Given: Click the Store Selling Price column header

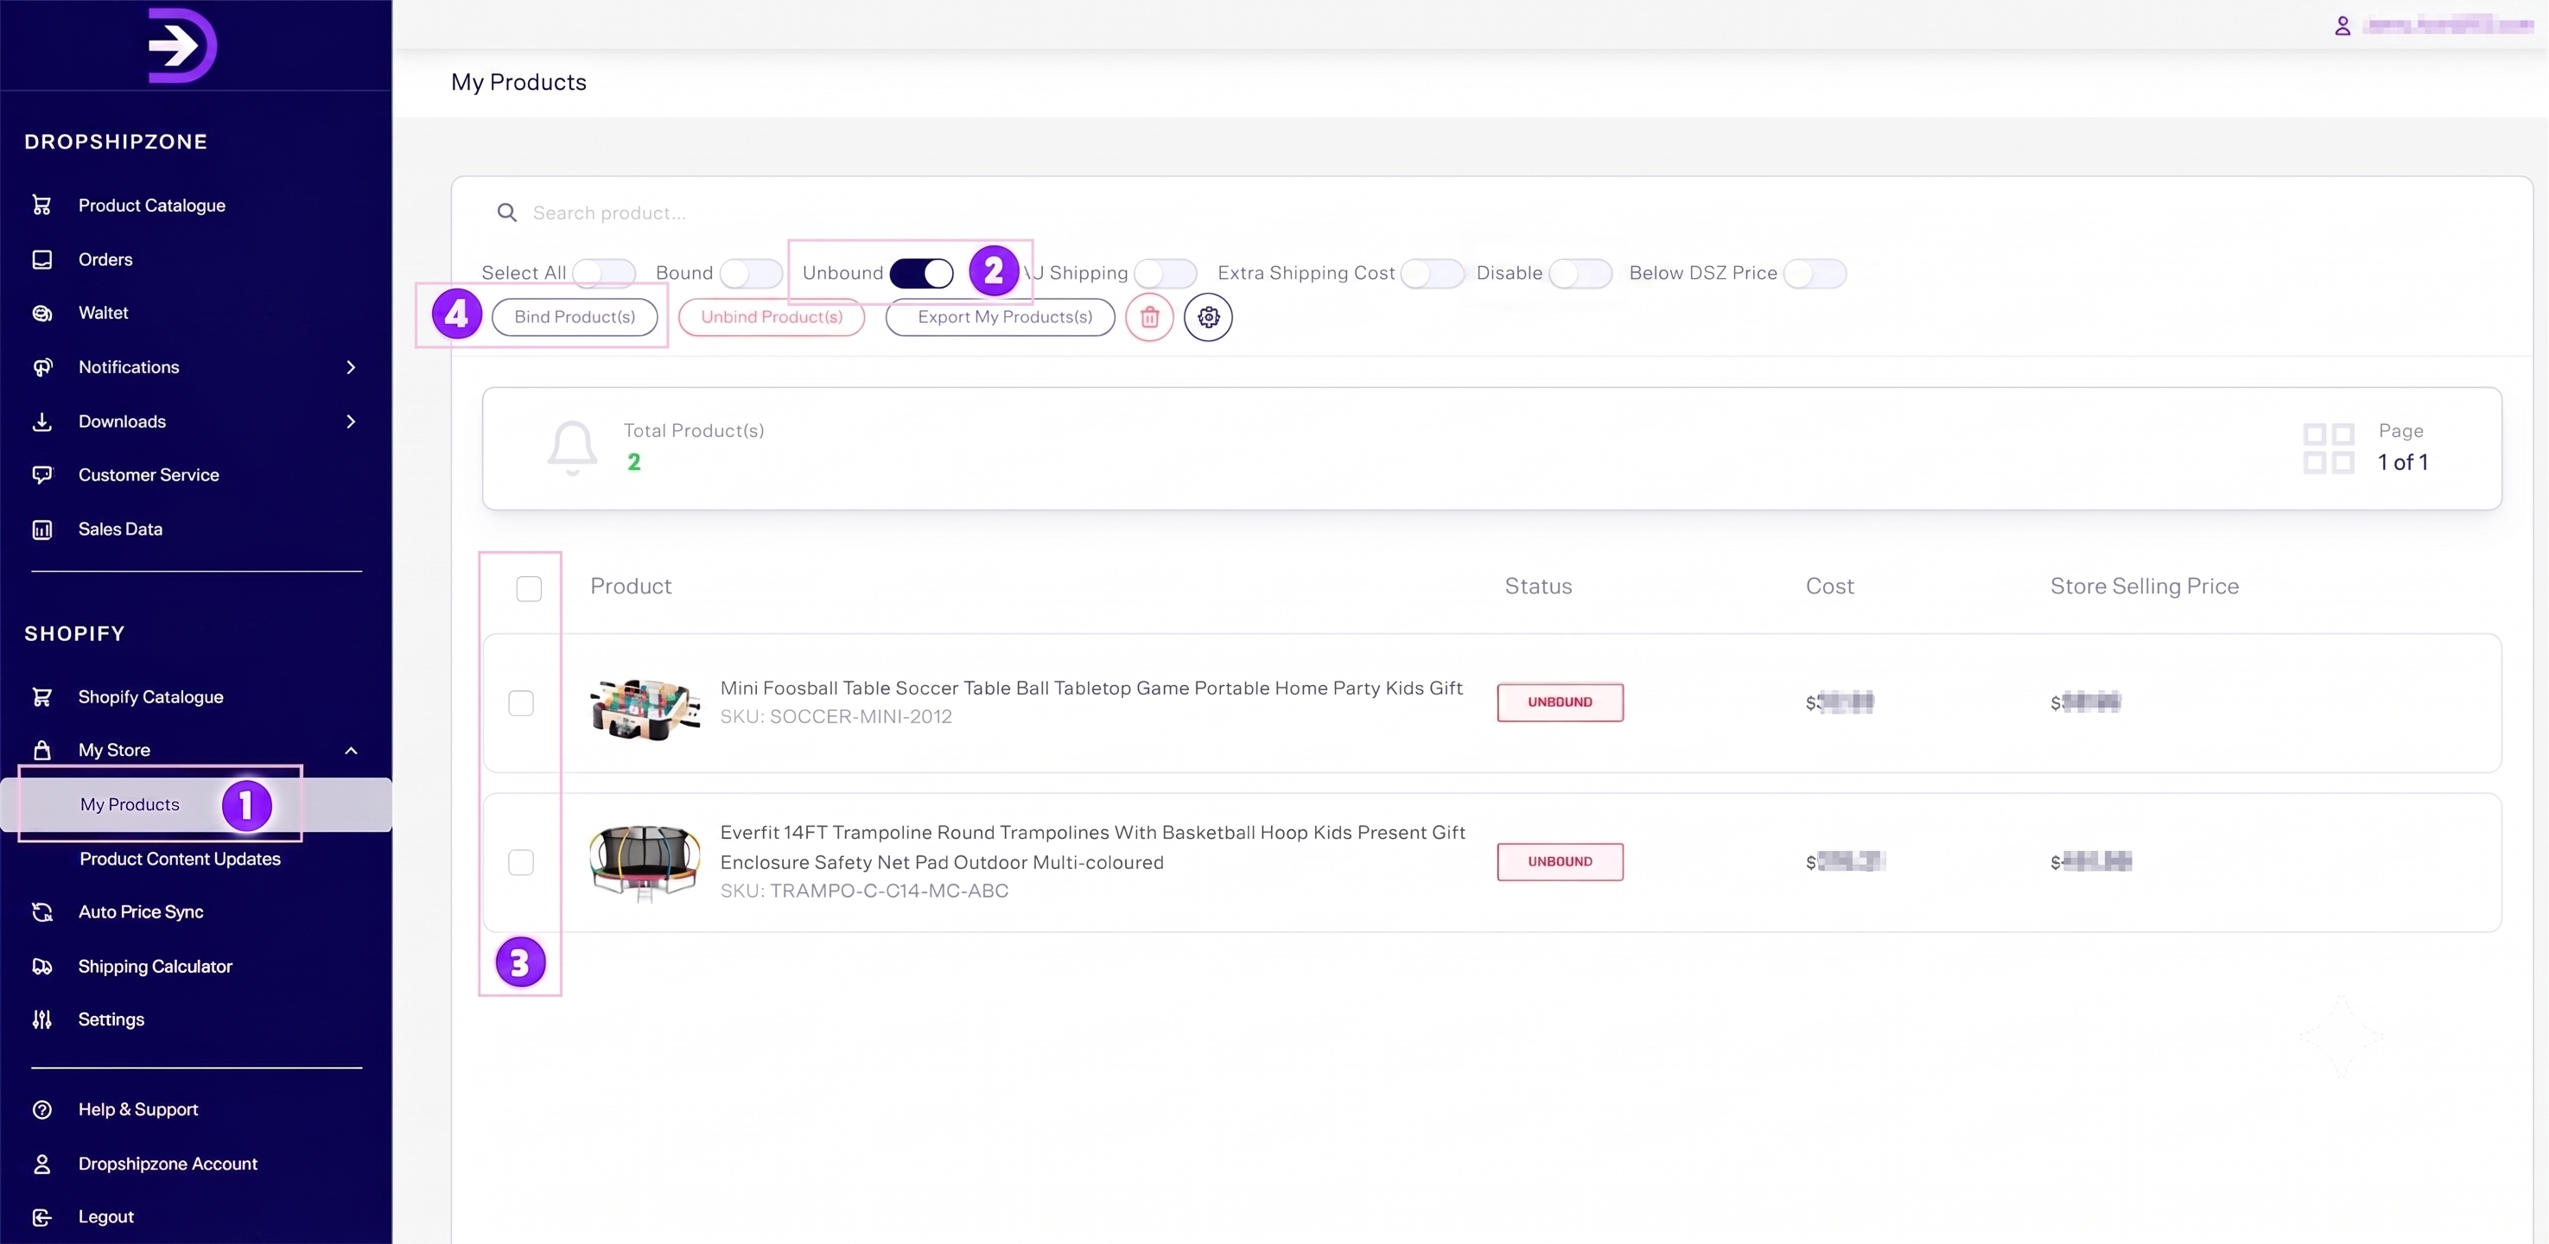Looking at the screenshot, I should click(x=2145, y=586).
